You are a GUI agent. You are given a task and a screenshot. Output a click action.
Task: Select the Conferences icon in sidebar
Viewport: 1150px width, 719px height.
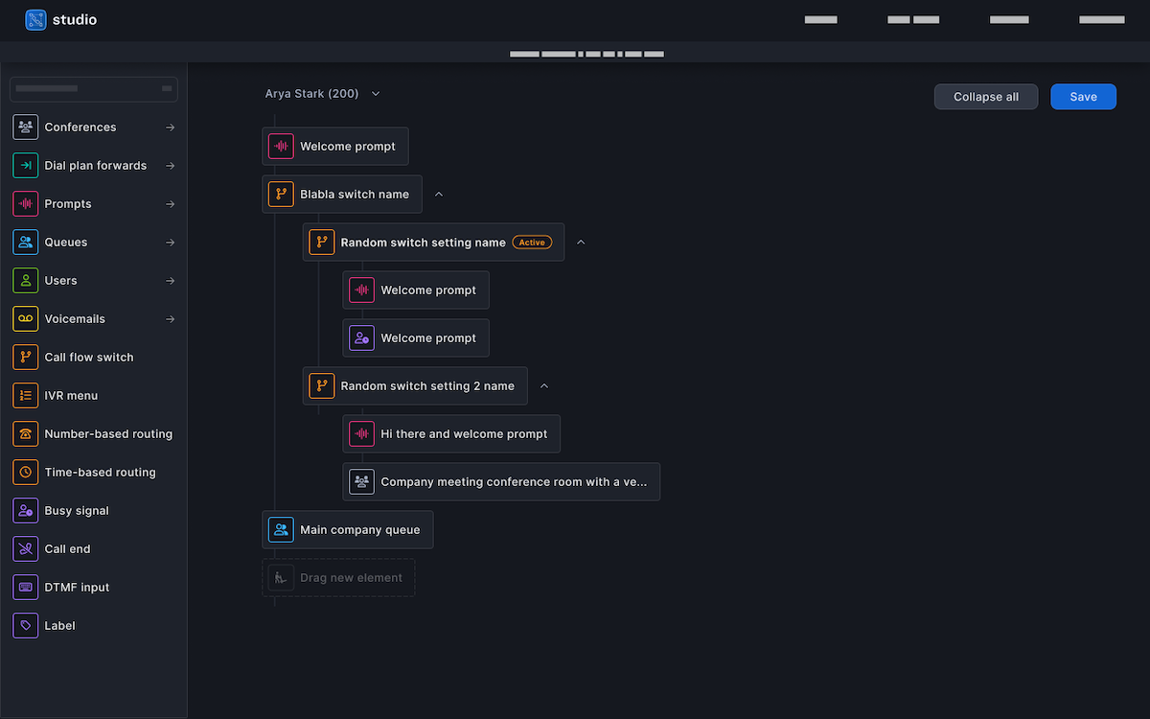click(x=25, y=127)
